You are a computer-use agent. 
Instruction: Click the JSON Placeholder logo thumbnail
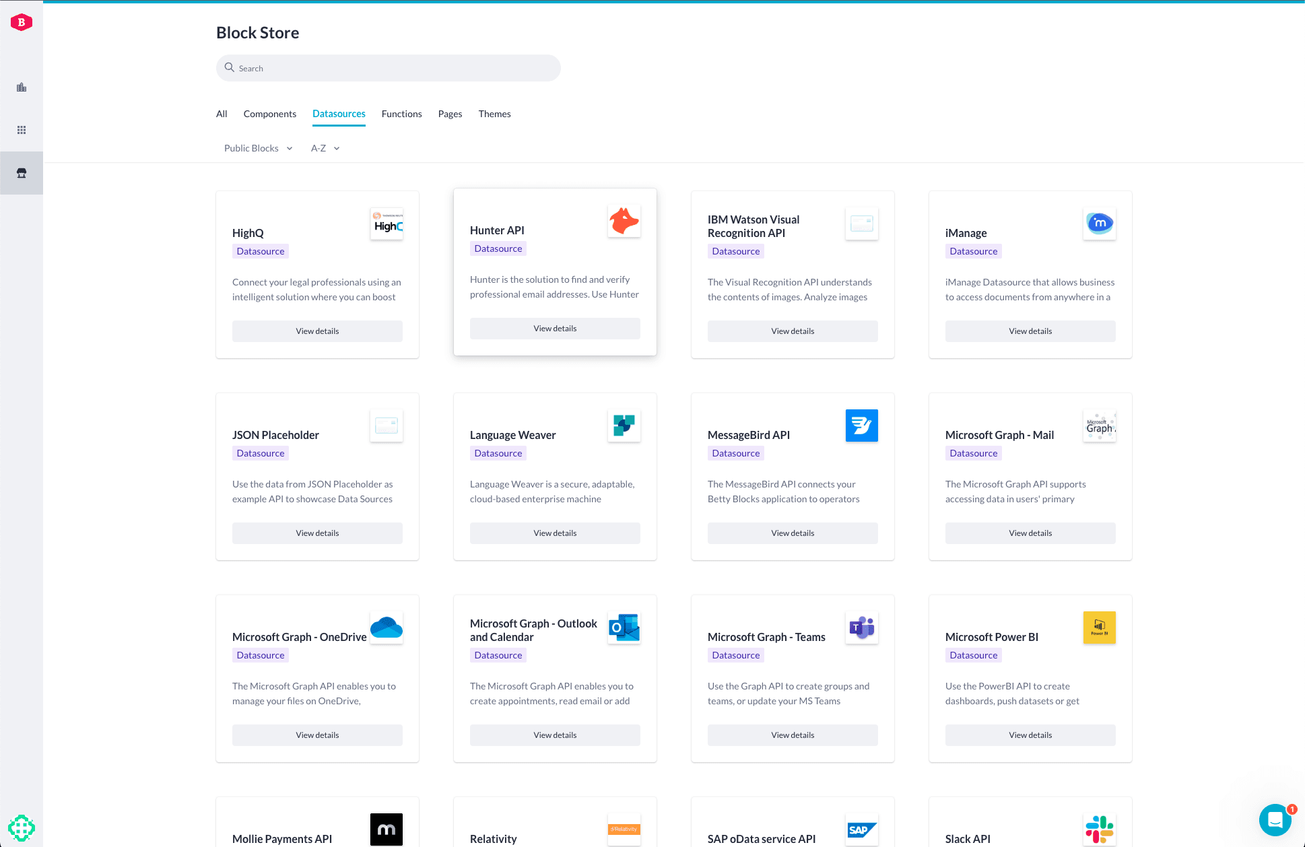(387, 426)
